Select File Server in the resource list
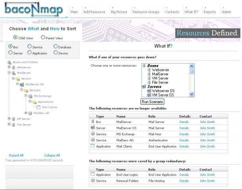 [x=160, y=83]
